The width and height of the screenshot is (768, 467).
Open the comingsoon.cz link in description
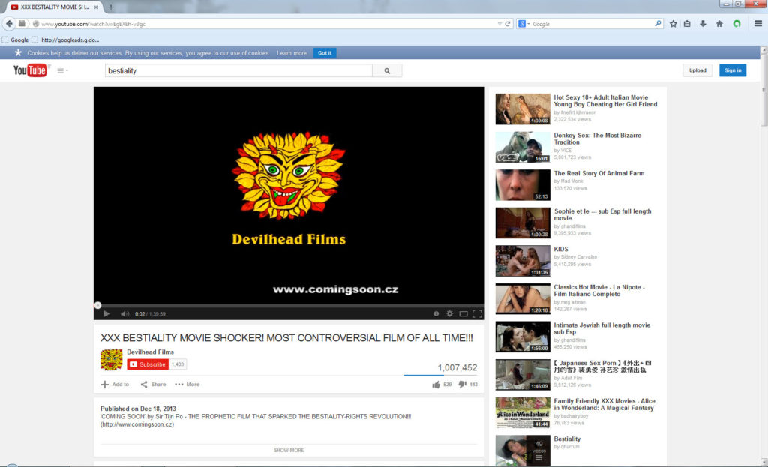[137, 424]
